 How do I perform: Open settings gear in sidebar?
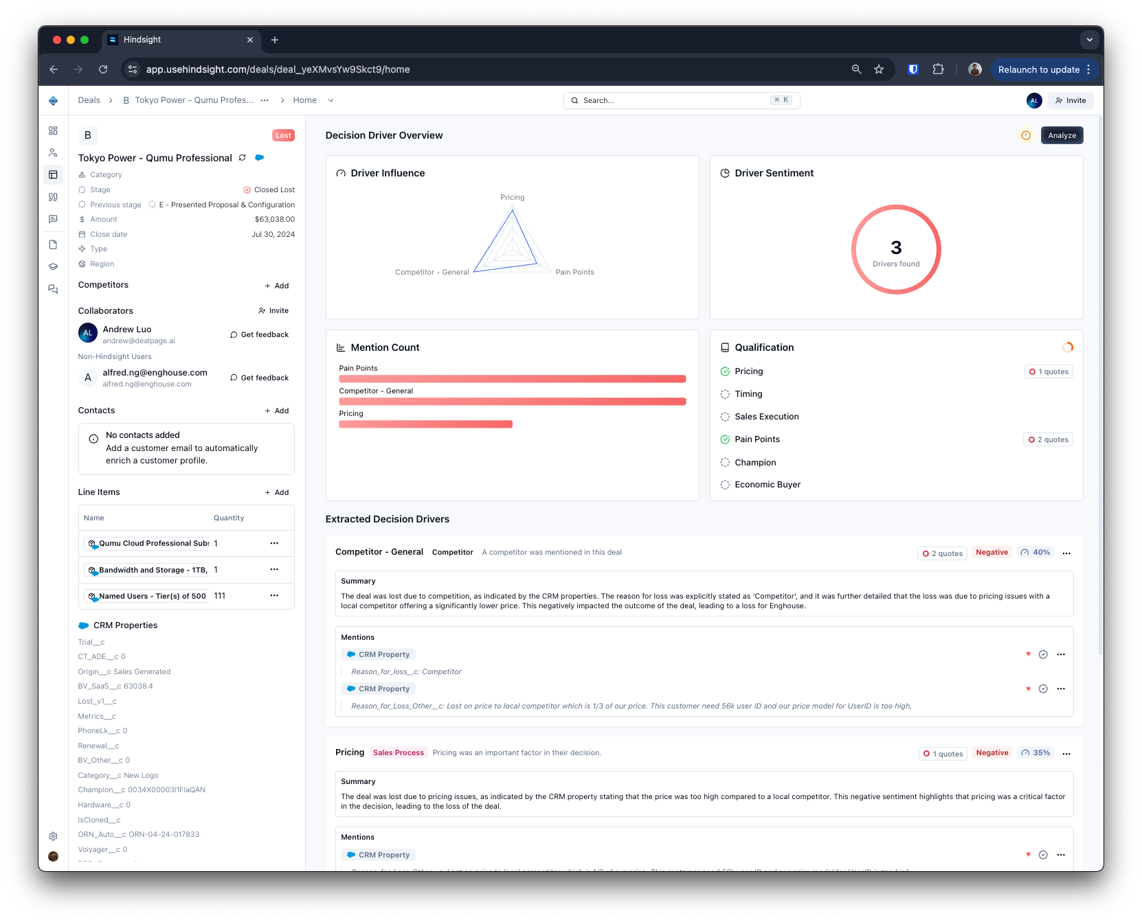[x=53, y=836]
